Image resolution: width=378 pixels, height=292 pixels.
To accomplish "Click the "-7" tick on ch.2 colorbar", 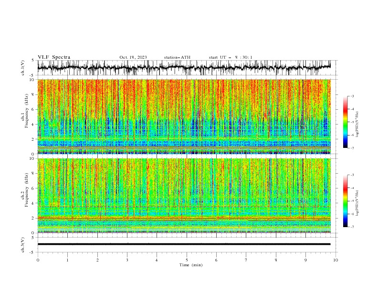I will 352,227.
